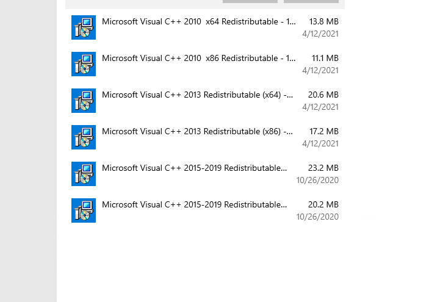Select the 2015-2019 Redistributable name sized 23.2 MB
440x302 pixels.
point(195,168)
